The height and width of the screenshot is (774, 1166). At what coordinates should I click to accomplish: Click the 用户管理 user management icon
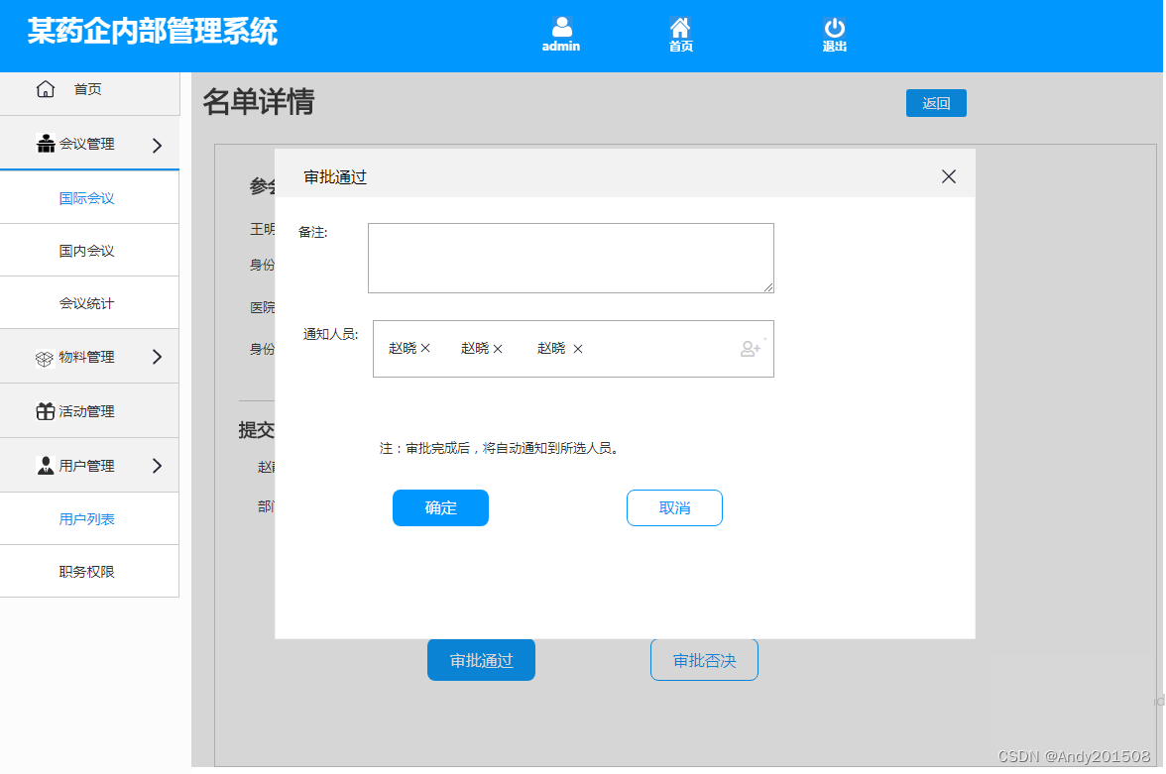pos(45,465)
